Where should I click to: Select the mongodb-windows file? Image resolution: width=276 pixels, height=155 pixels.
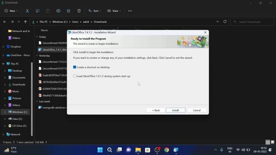53,108
